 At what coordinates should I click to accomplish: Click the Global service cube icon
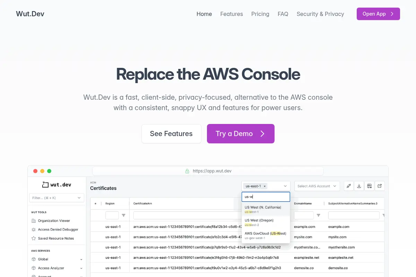click(x=34, y=259)
